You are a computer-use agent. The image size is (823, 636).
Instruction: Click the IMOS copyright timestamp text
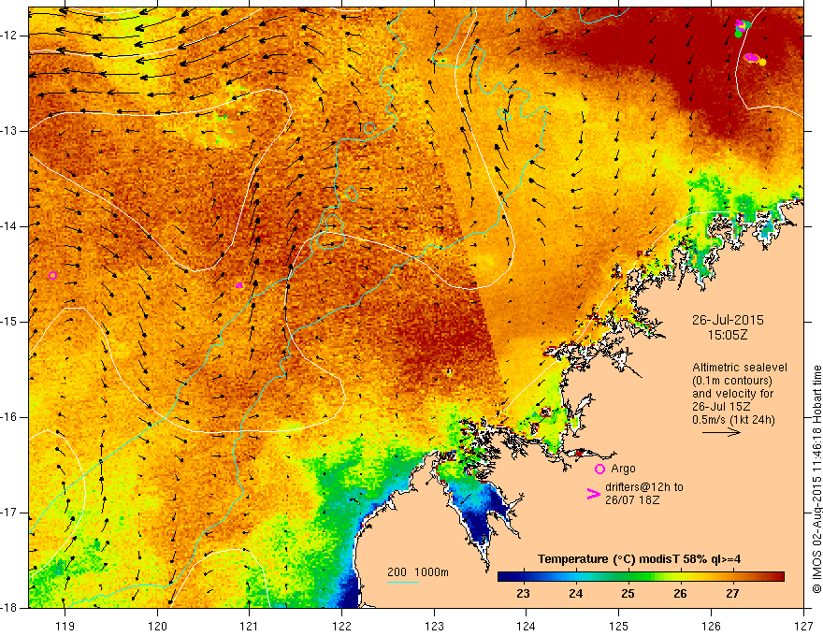(x=816, y=481)
